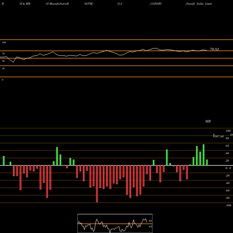This screenshot has height=233, width=233.
Task: Click the mini chart value 15
Action: pyautogui.click(x=150, y=221)
